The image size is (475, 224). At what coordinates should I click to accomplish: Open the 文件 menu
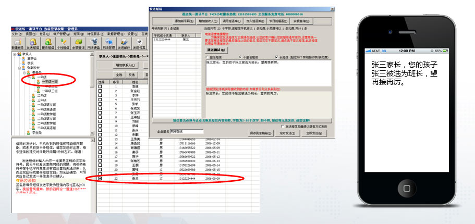click(16, 34)
